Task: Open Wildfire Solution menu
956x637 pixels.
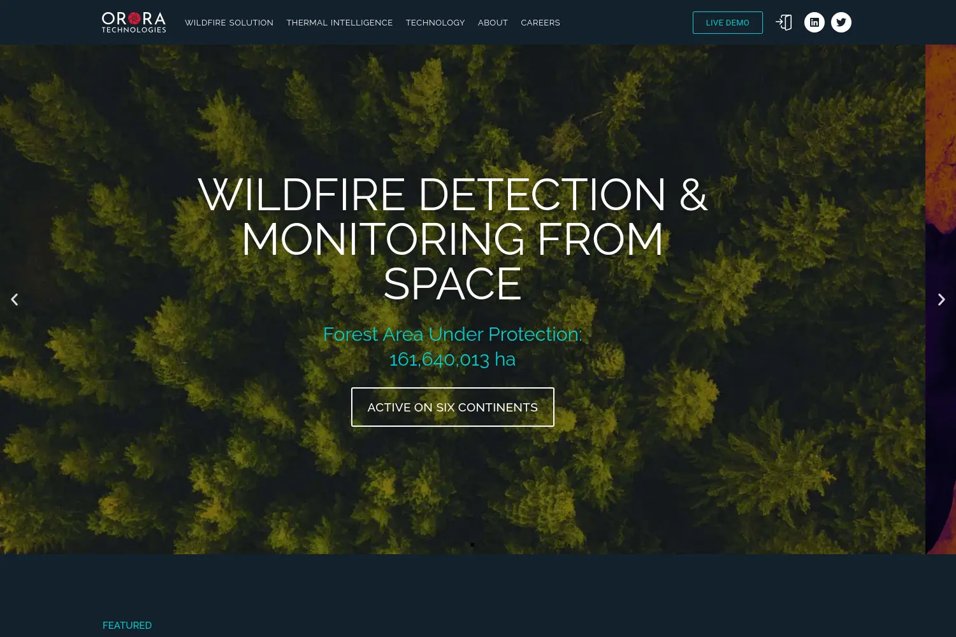Action: click(x=229, y=22)
